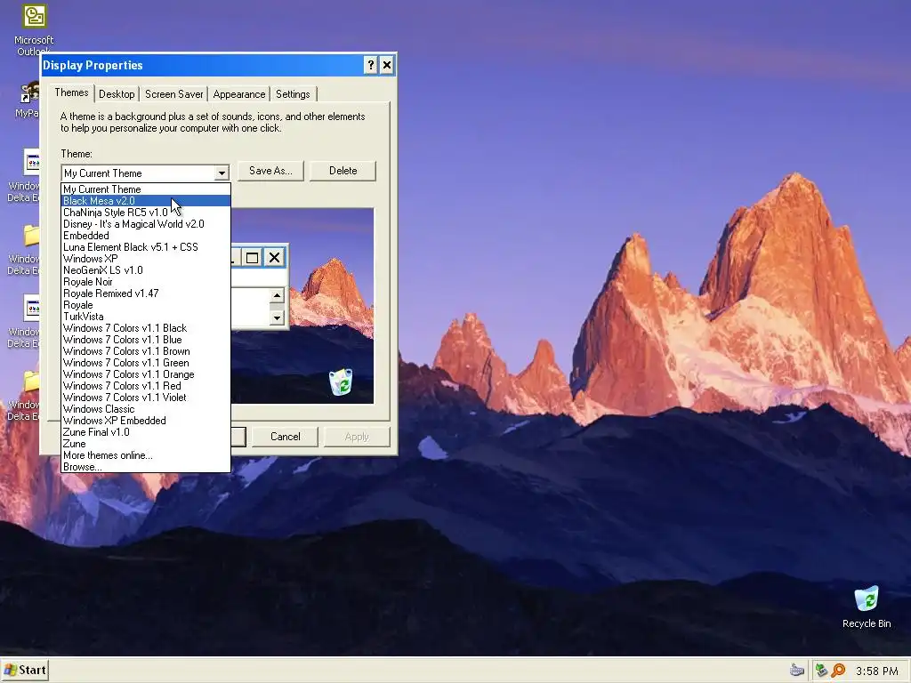Select the plain Zune theme
This screenshot has height=683, width=911.
click(146, 445)
